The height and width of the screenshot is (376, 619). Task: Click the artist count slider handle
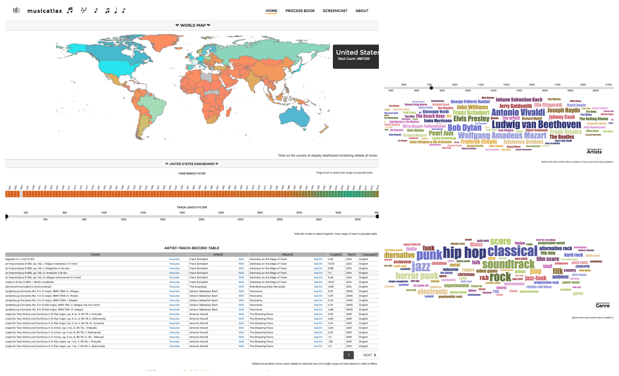coord(431,88)
